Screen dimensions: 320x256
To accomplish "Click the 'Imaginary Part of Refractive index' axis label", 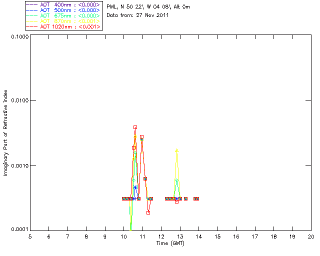I will click(x=5, y=132).
